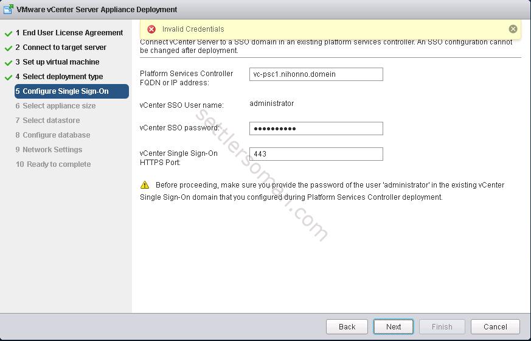Focus the Single Sign-On HTTPS Port field

[x=316, y=154]
